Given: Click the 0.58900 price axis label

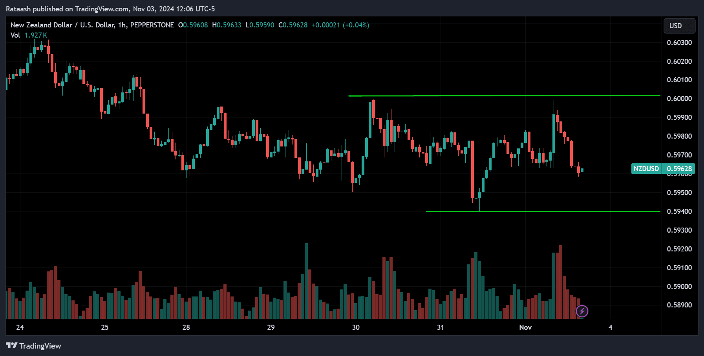Looking at the screenshot, I should [x=679, y=305].
